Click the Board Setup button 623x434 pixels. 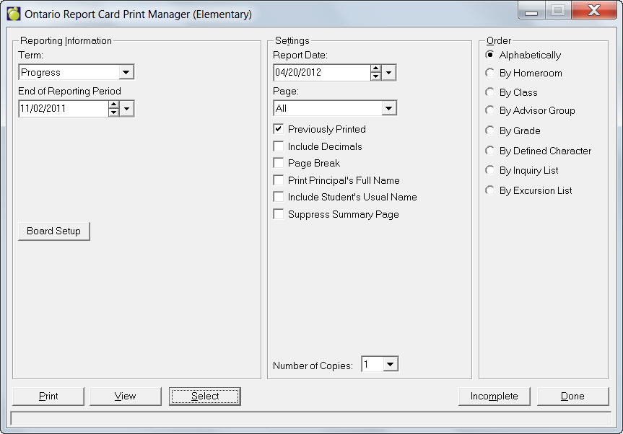pyautogui.click(x=54, y=231)
